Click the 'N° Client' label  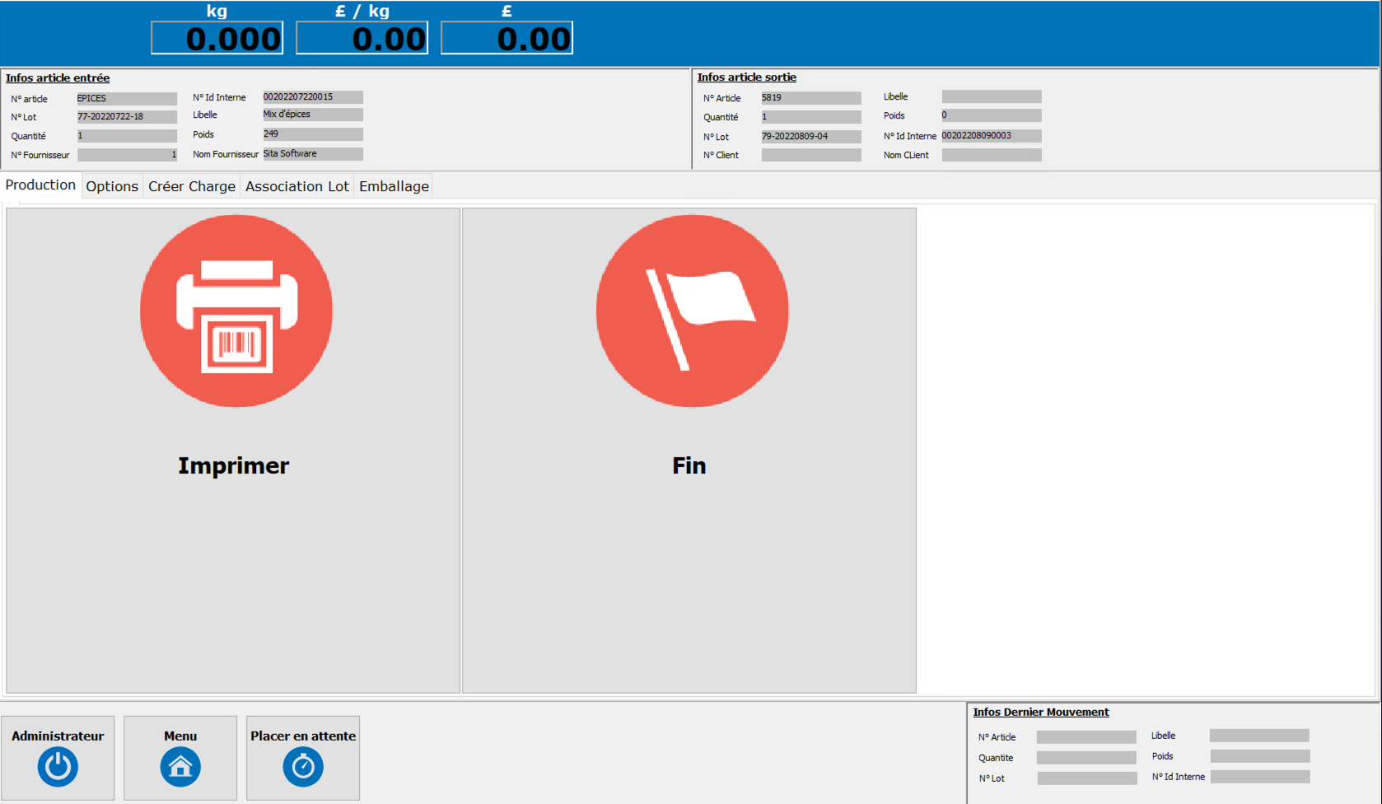click(721, 155)
